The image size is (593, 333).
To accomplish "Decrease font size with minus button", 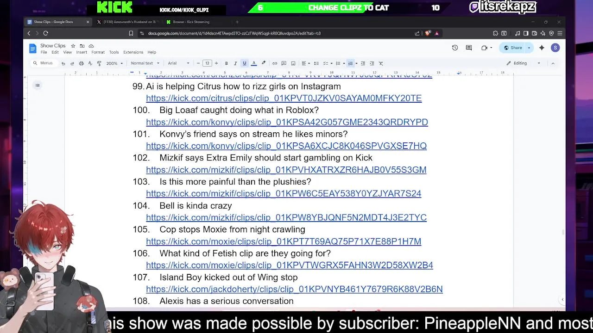I will (x=198, y=63).
